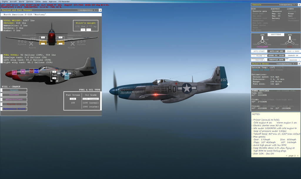Viewport: 301px width, 179px height.
Task: Toggle DAMAGE ON setting
Action: click(293, 55)
